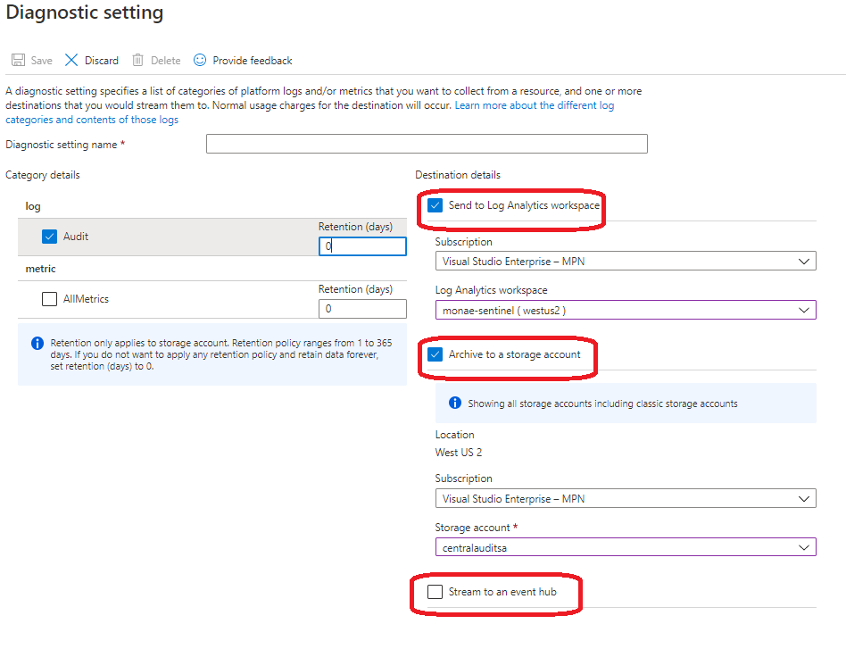Enable the AllMetrics checkbox
Viewport: 846px width, 649px height.
(x=50, y=300)
